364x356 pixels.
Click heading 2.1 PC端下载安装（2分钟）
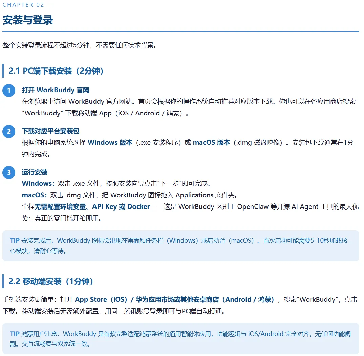point(56,71)
